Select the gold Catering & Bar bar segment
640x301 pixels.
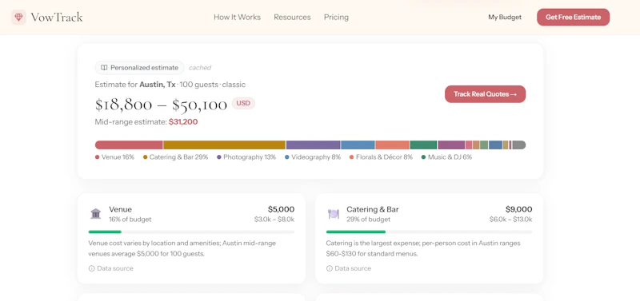(225, 145)
